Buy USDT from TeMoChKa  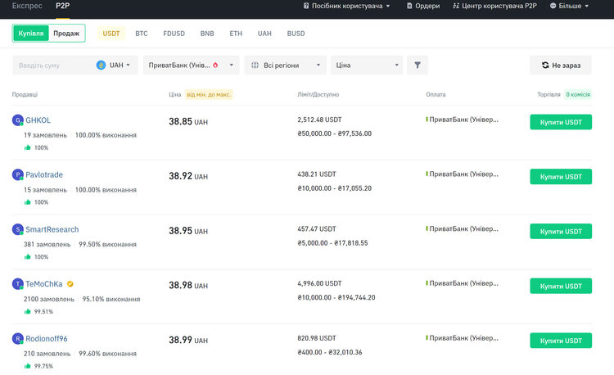coord(561,286)
